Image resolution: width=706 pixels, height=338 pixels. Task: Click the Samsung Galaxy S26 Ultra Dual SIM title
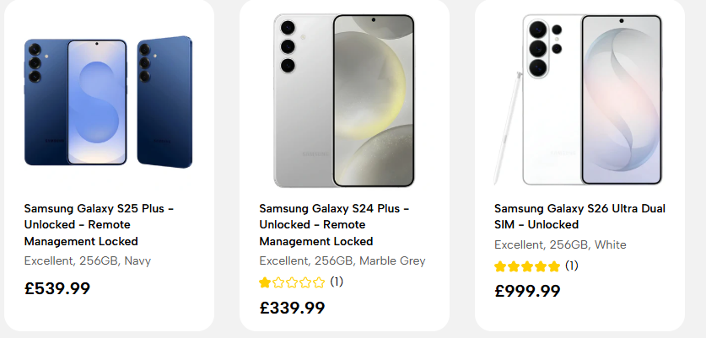[x=579, y=217]
